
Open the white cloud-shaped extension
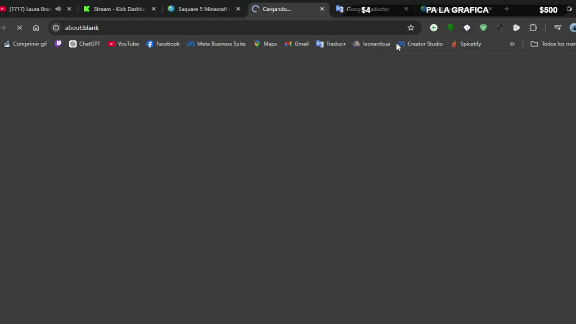[x=517, y=28]
